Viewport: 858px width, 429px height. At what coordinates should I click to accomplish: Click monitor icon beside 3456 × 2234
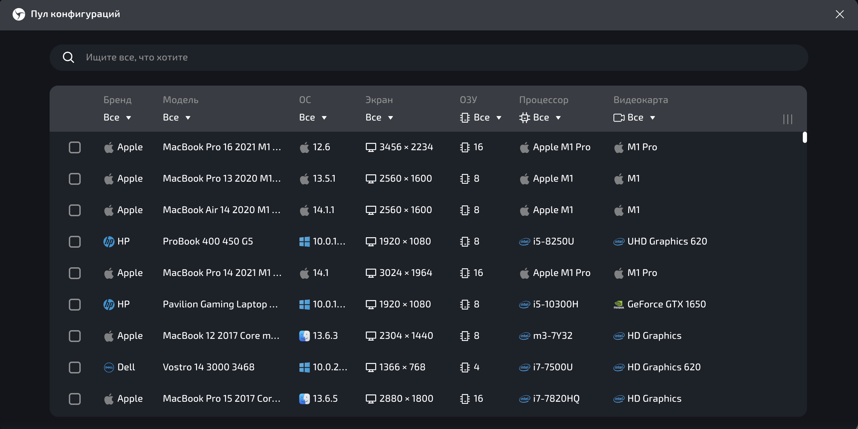(371, 147)
